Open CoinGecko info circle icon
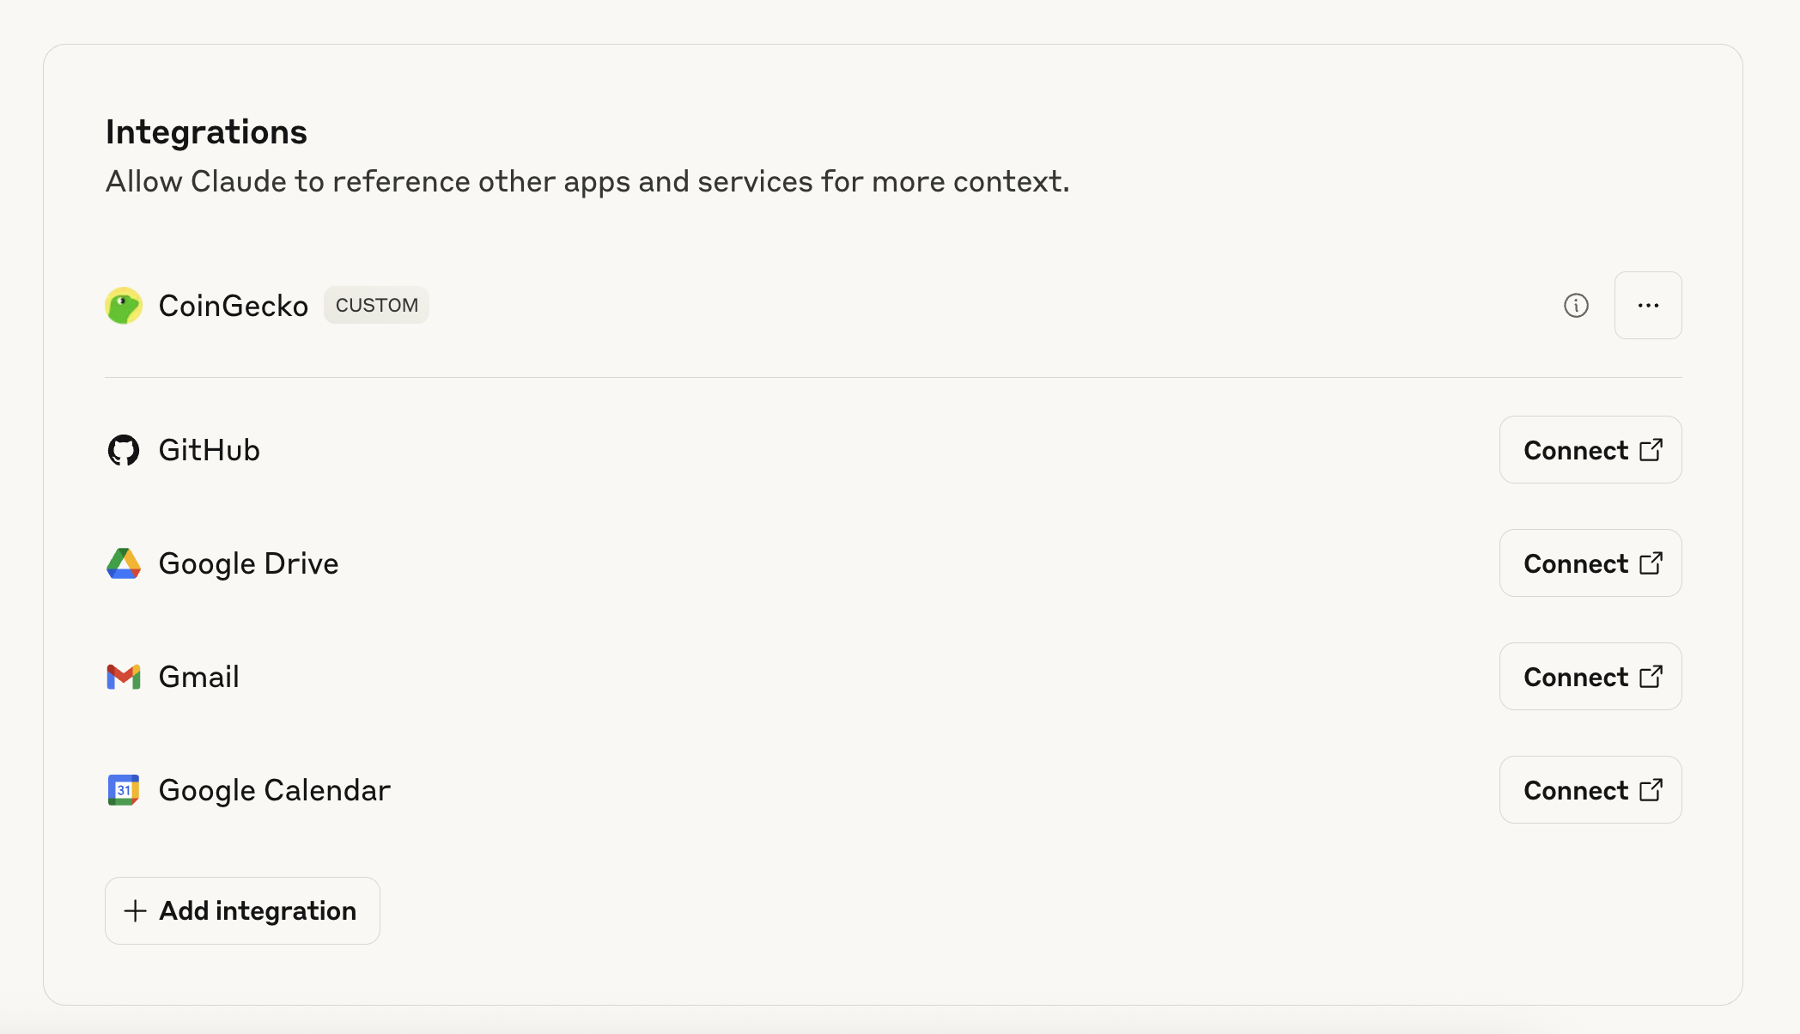 click(x=1576, y=306)
